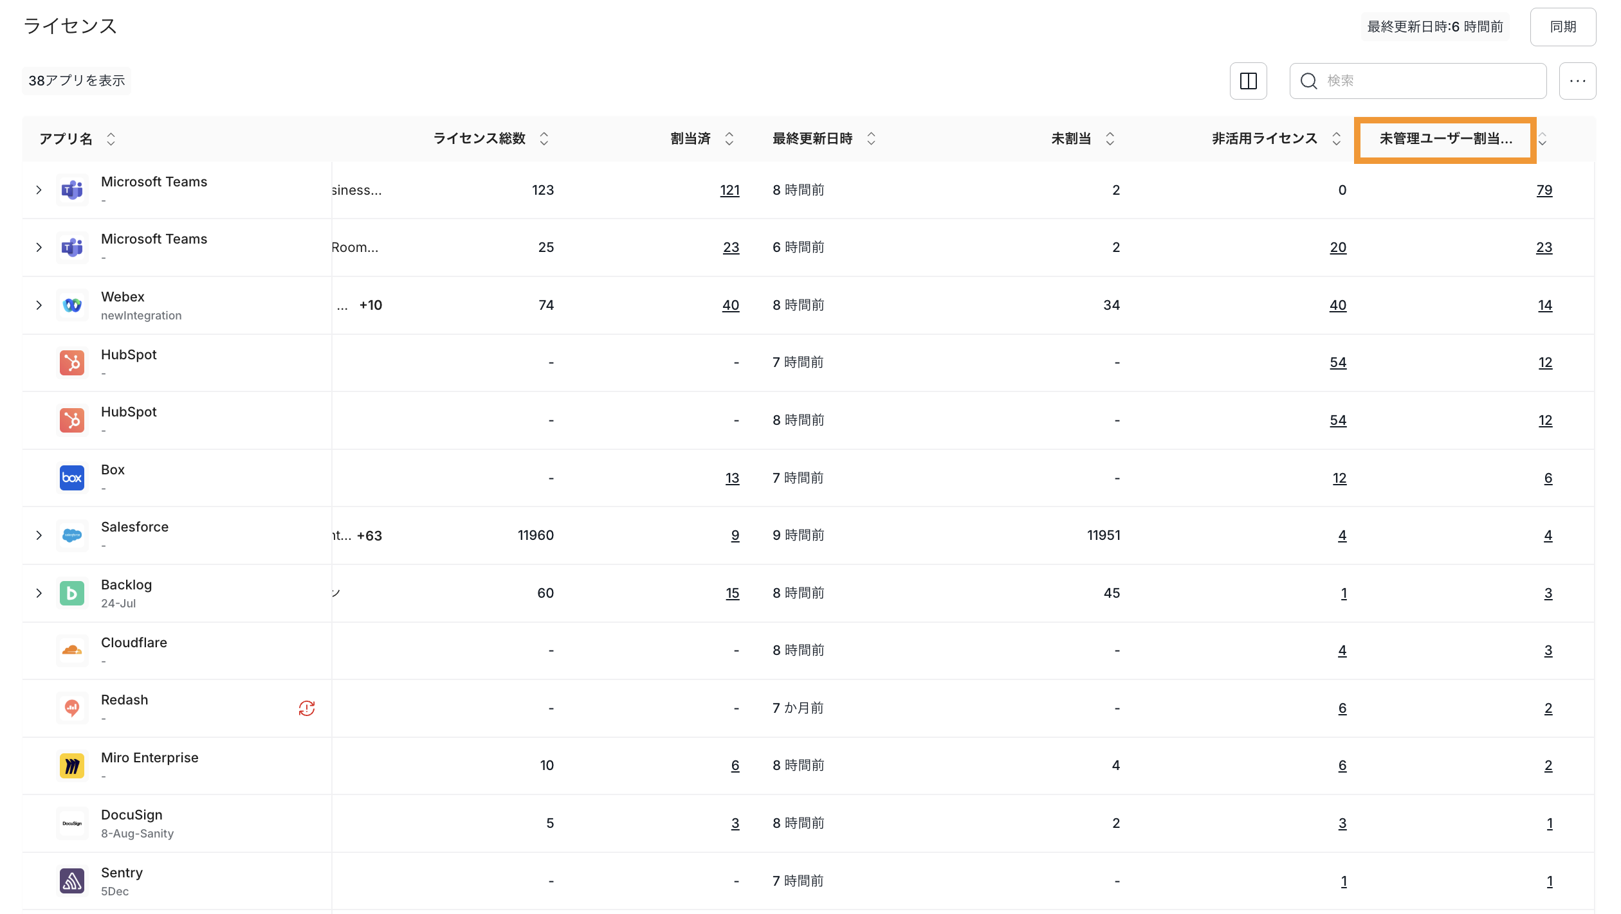1621x914 pixels.
Task: Expand the Salesforce row
Action: click(x=39, y=535)
